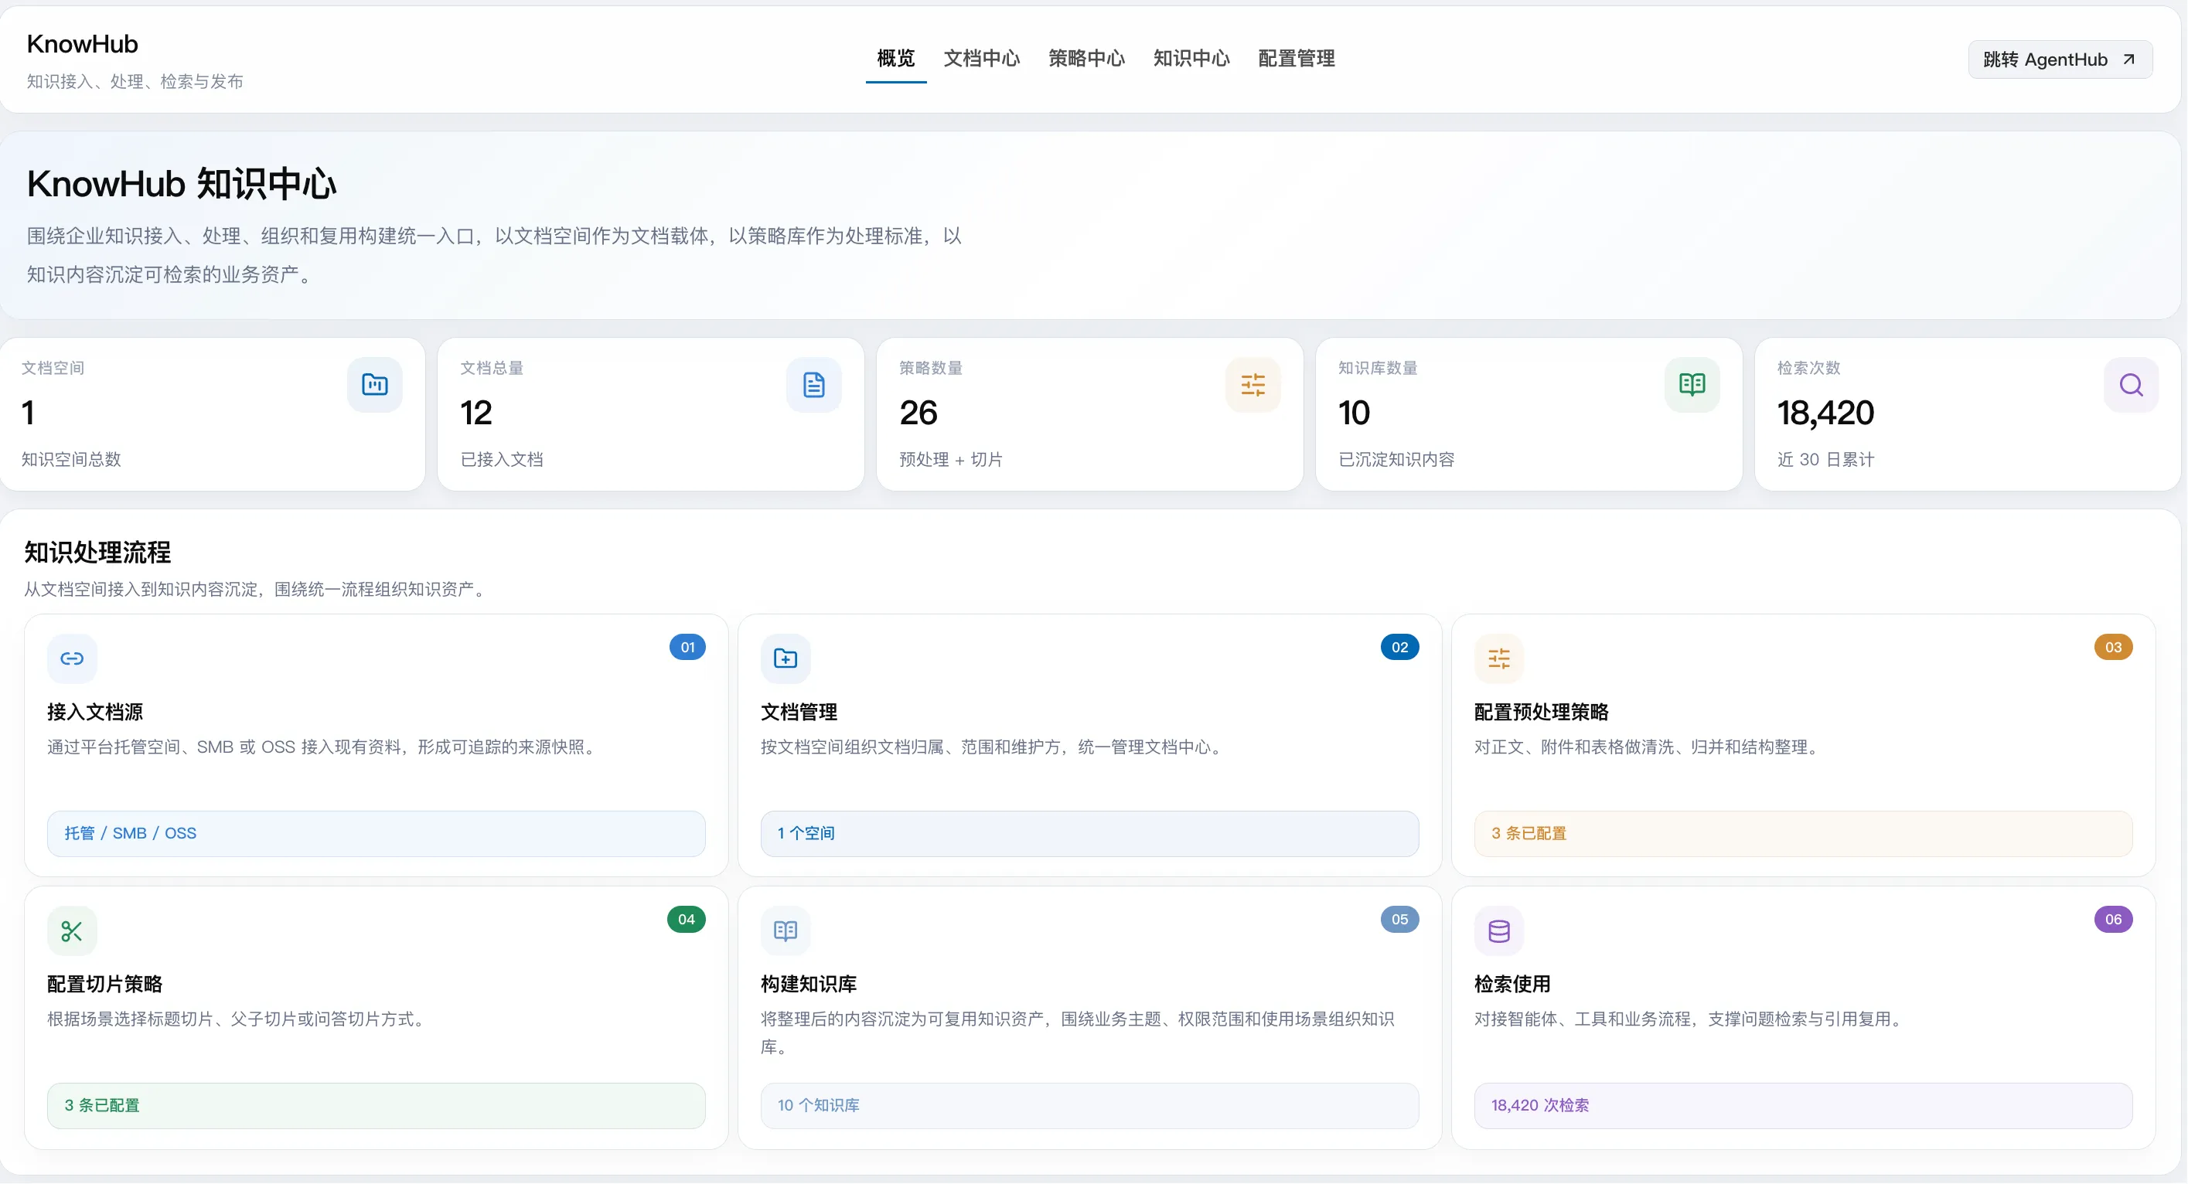Click the green 3 条已配置 tag
2188x1184 pixels.
pyautogui.click(x=377, y=1106)
